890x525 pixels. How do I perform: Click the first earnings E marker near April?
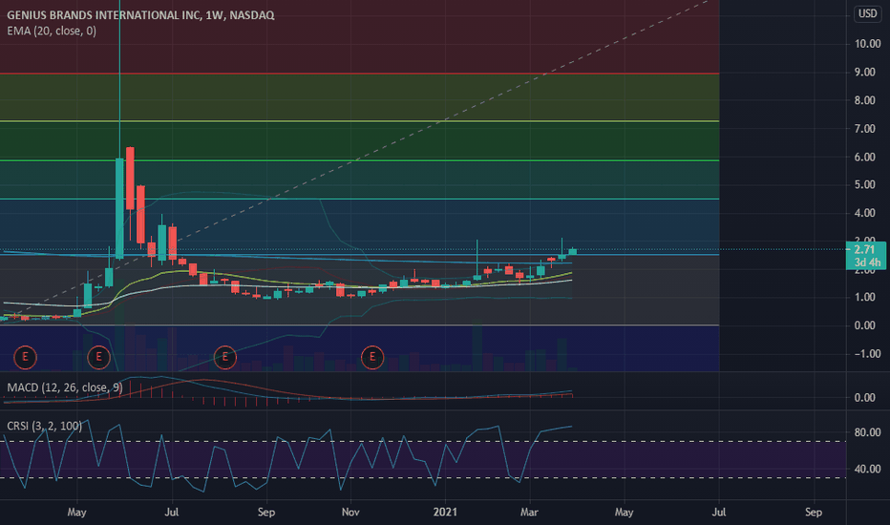click(x=25, y=357)
